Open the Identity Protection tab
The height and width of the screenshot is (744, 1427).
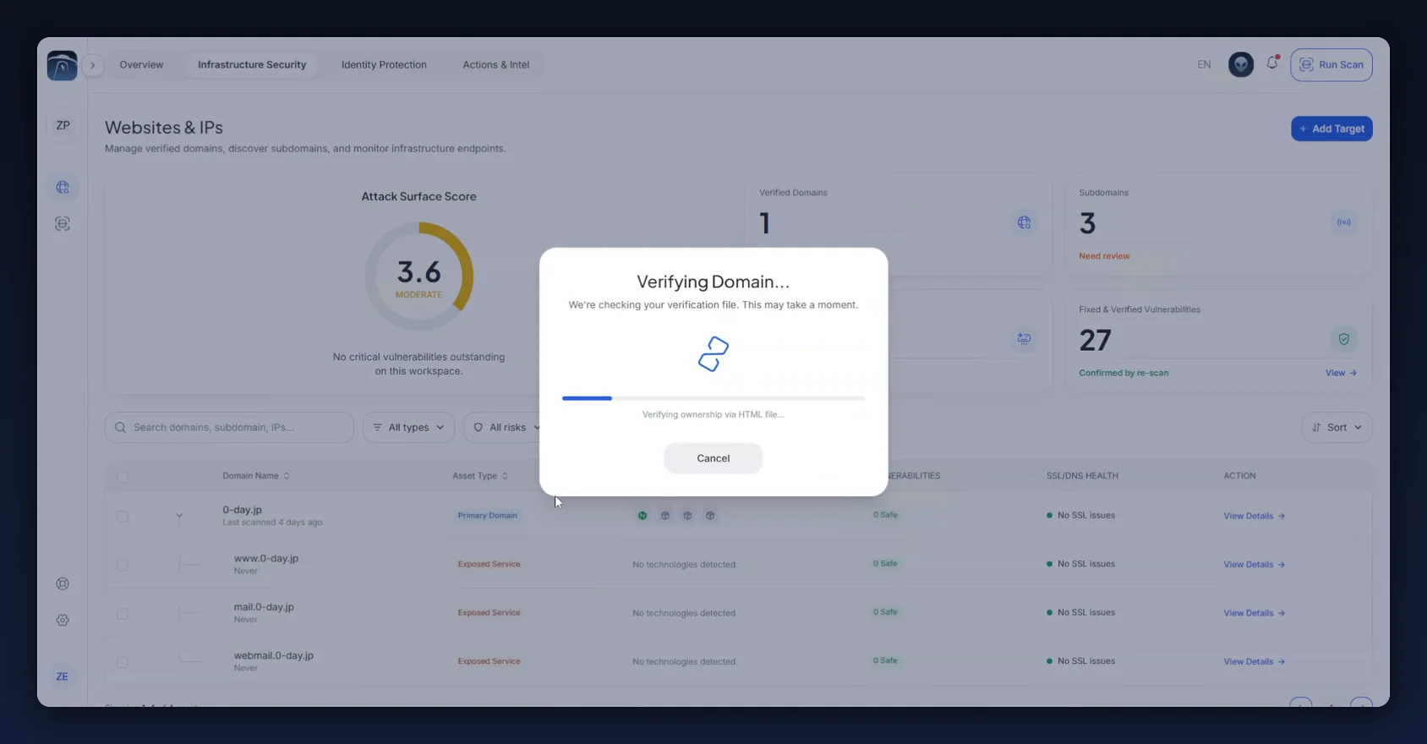(x=384, y=64)
